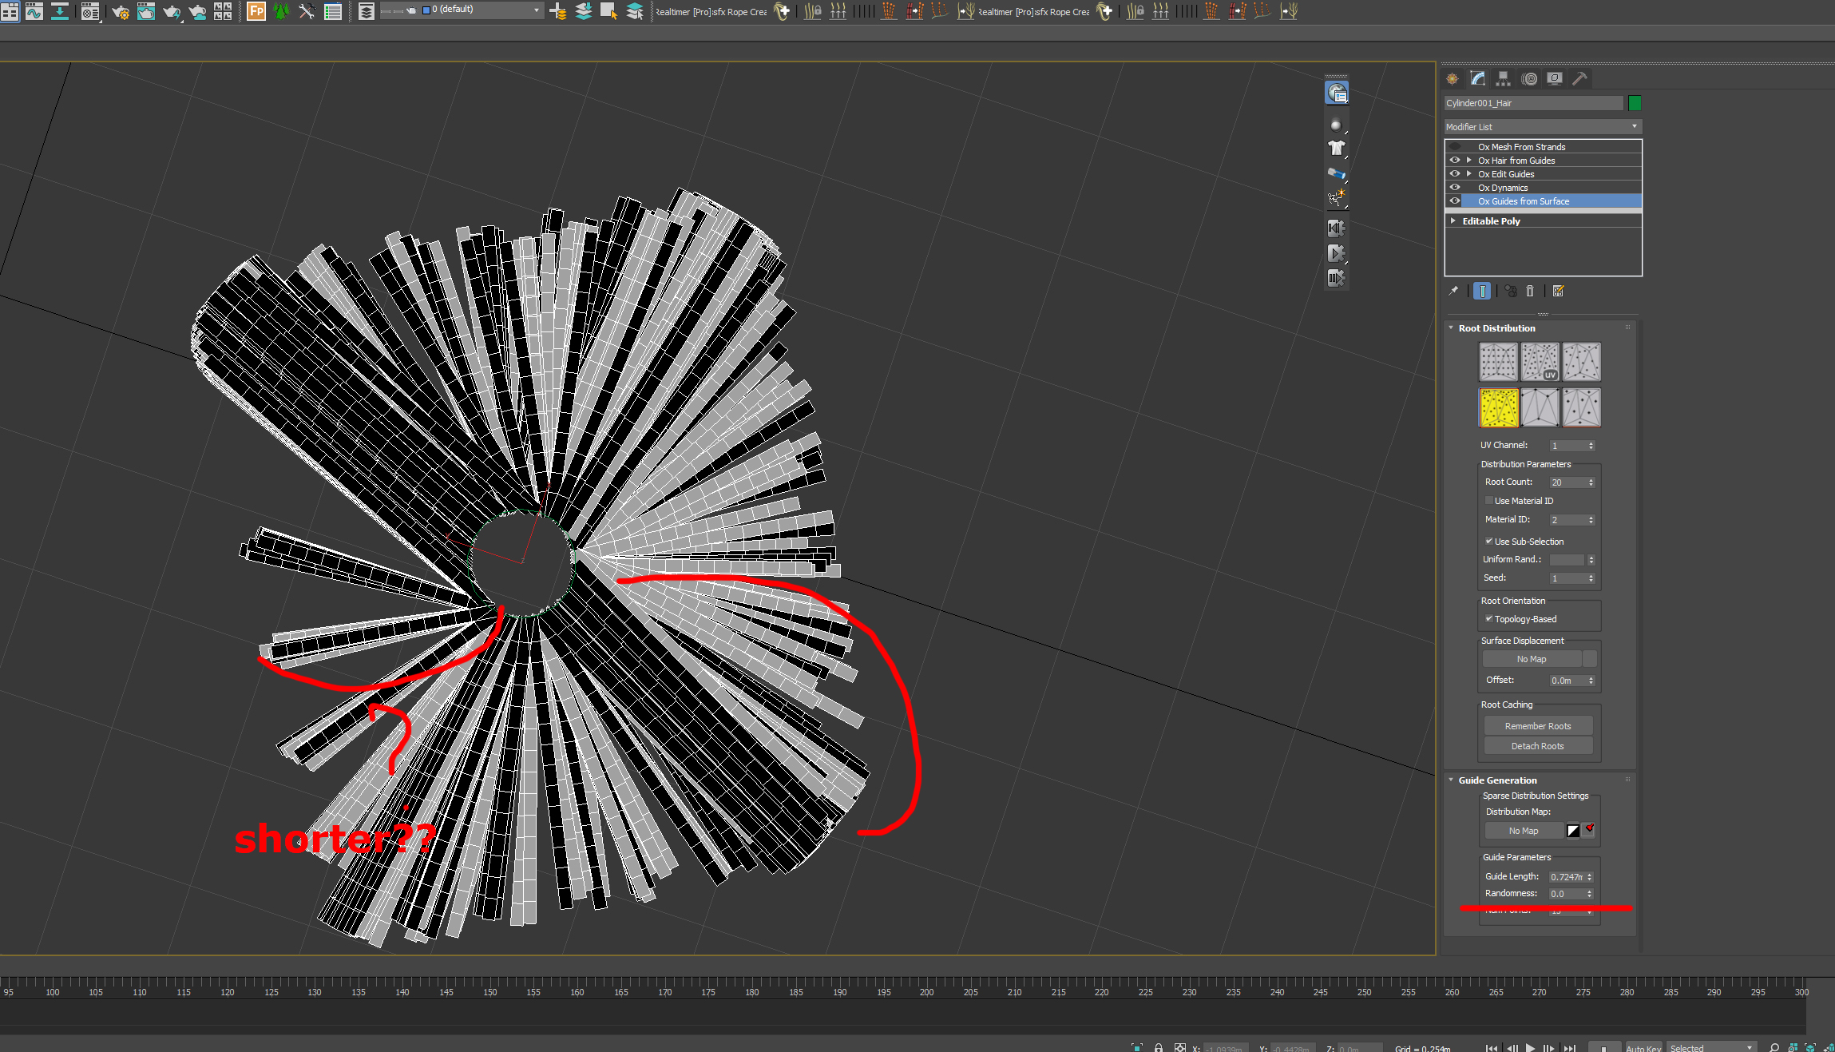
Task: Choose the UV root distribution icon
Action: tap(1540, 362)
